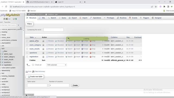Open a new browser tab
This screenshot has height=98, width=174.
[x=85, y=2]
